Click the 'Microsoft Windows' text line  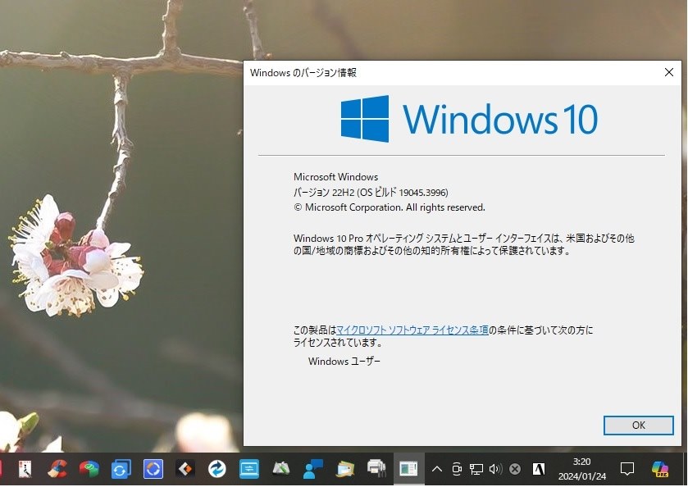pyautogui.click(x=335, y=177)
